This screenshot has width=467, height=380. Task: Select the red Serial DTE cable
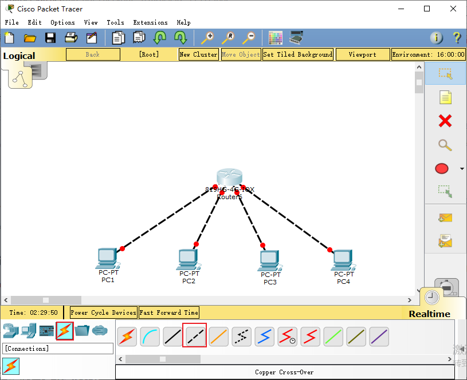pos(310,337)
